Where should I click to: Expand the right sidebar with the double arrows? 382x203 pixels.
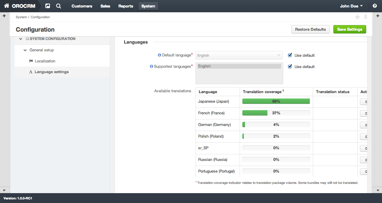pos(378,190)
